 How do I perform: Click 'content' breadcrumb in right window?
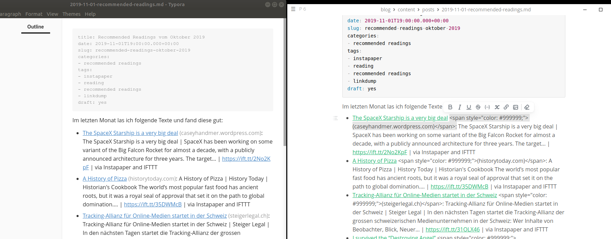[406, 10]
